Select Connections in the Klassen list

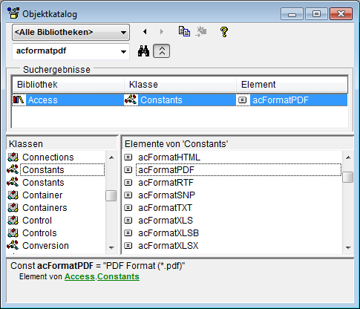tap(48, 157)
